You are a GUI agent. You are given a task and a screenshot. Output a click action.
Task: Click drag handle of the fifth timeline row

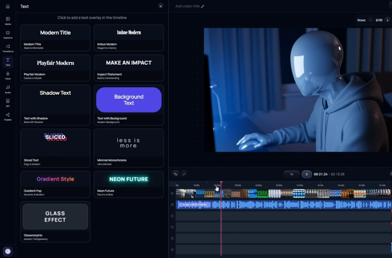(x=172, y=238)
